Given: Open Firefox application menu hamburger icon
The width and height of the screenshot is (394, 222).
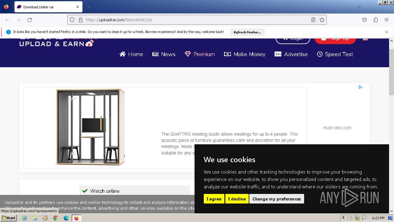Looking at the screenshot, I should pos(387,20).
